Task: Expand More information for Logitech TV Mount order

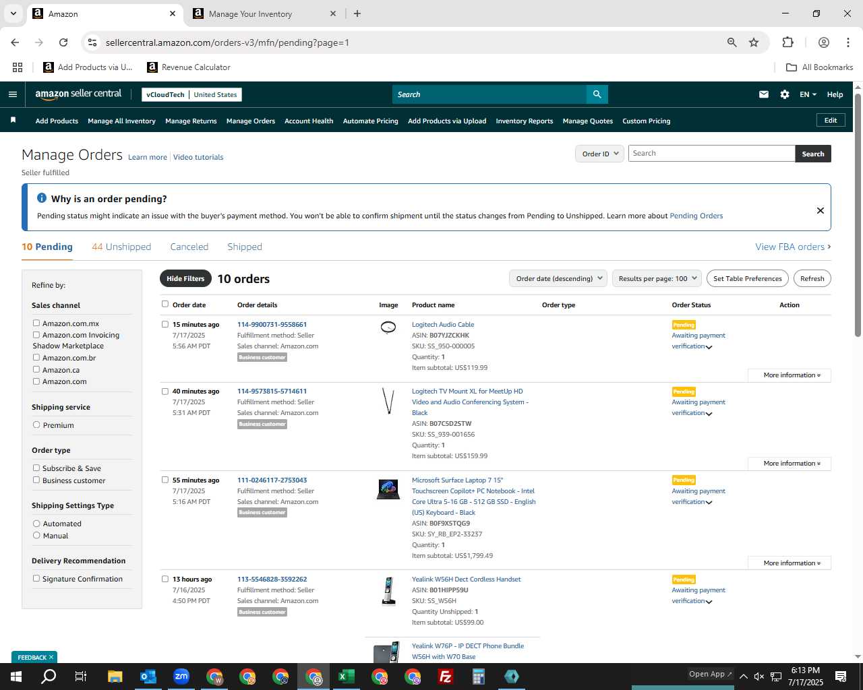Action: click(x=790, y=464)
